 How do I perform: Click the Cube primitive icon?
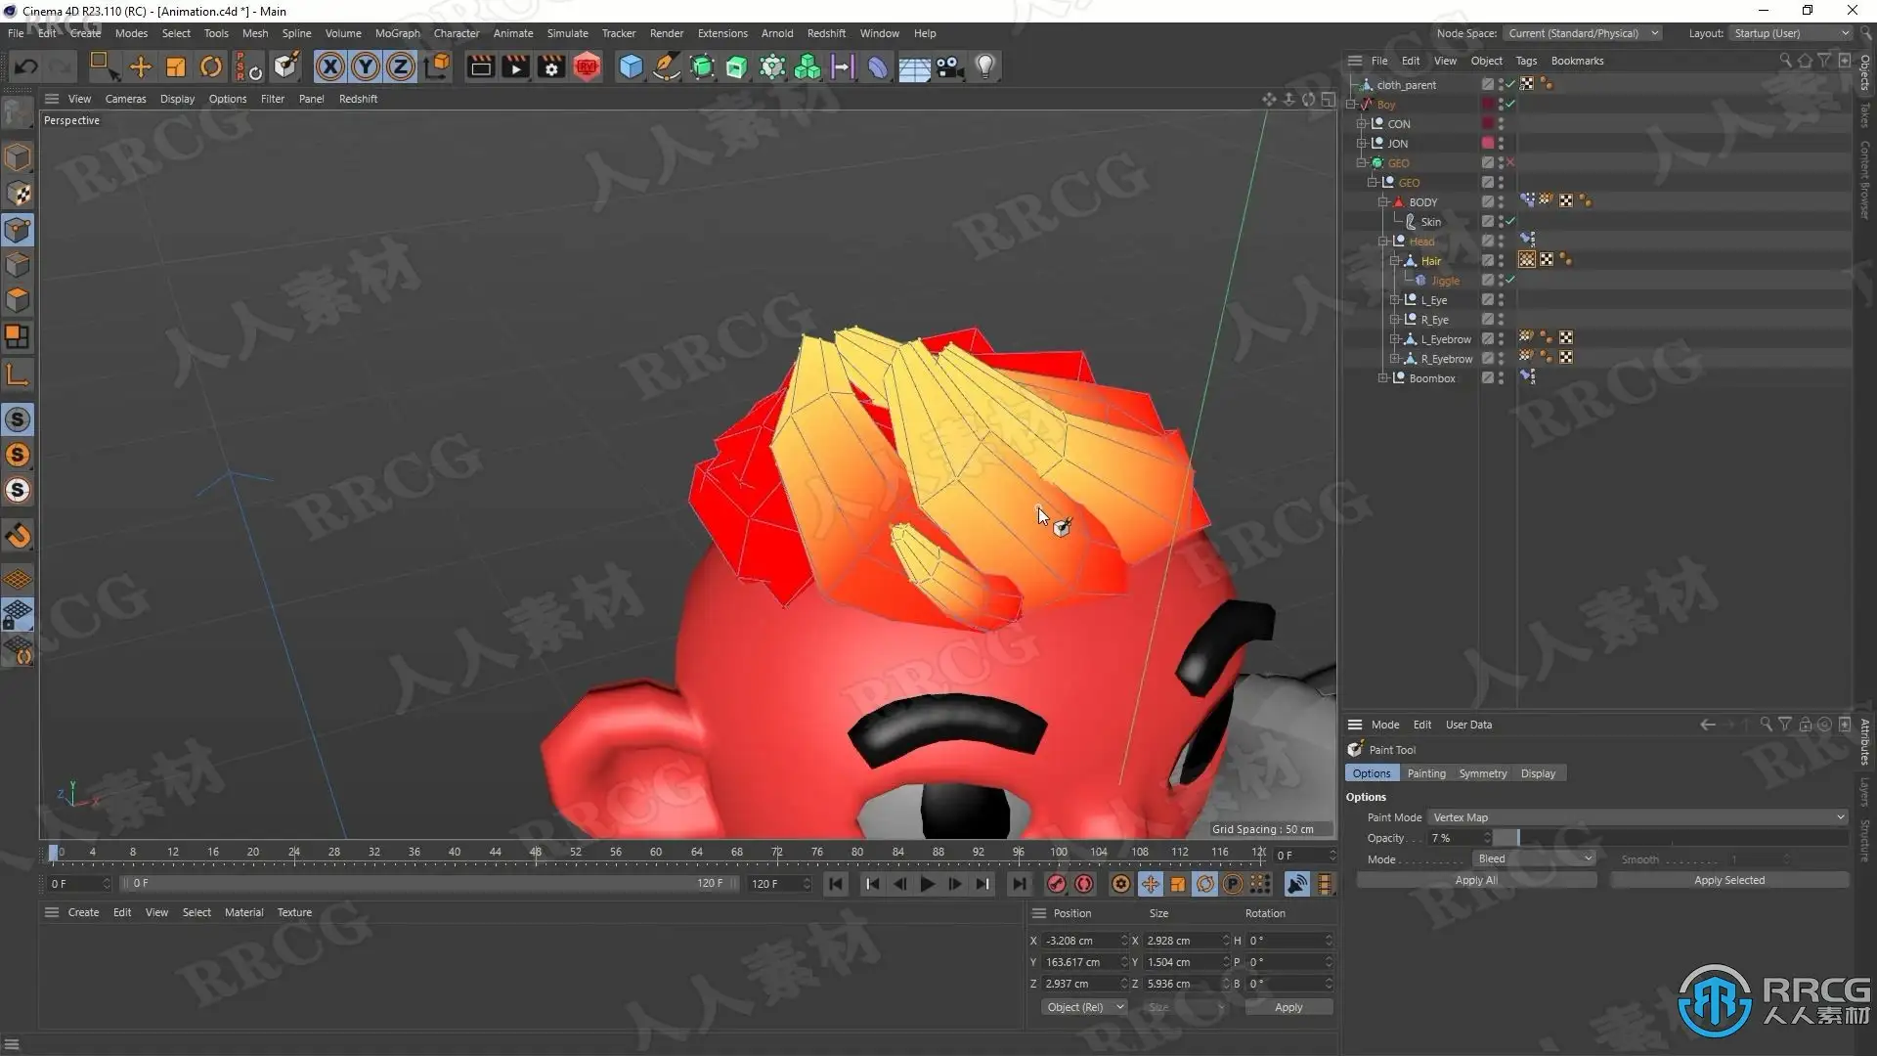click(632, 66)
